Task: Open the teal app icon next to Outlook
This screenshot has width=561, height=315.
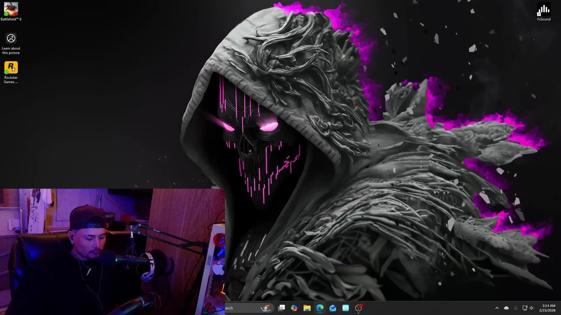Action: (345, 308)
